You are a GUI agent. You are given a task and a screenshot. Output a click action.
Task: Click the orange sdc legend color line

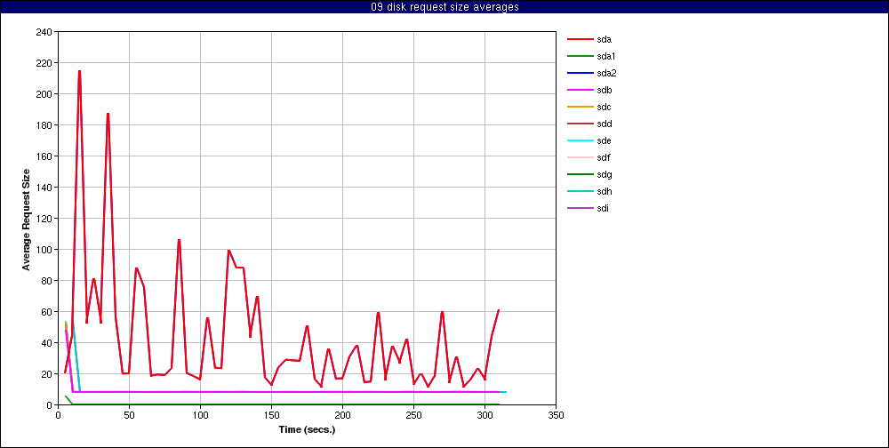(x=580, y=107)
